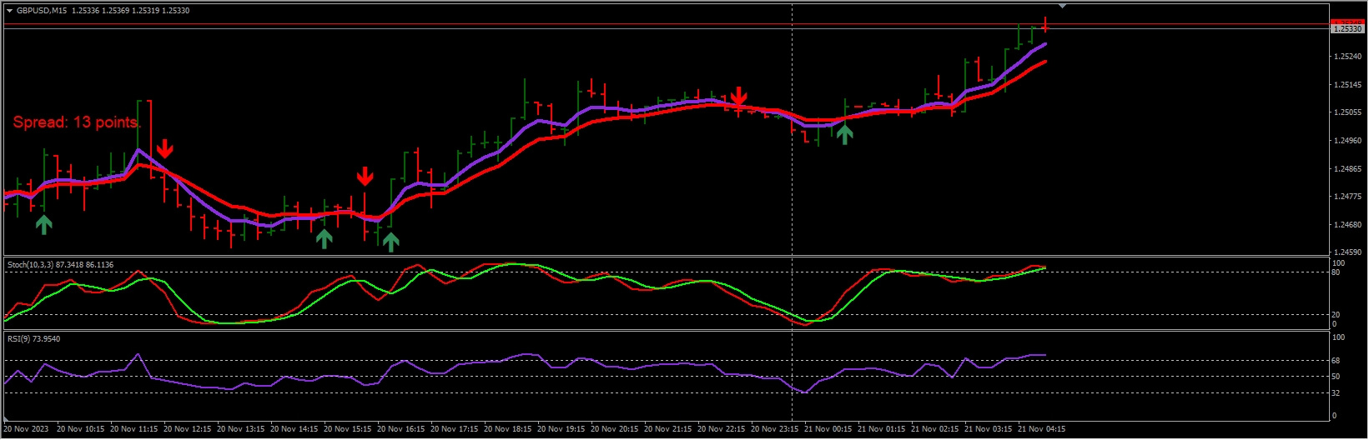This screenshot has height=440, width=1369.
Task: Click the GBPUSD,M15 chart title text
Action: click(42, 11)
